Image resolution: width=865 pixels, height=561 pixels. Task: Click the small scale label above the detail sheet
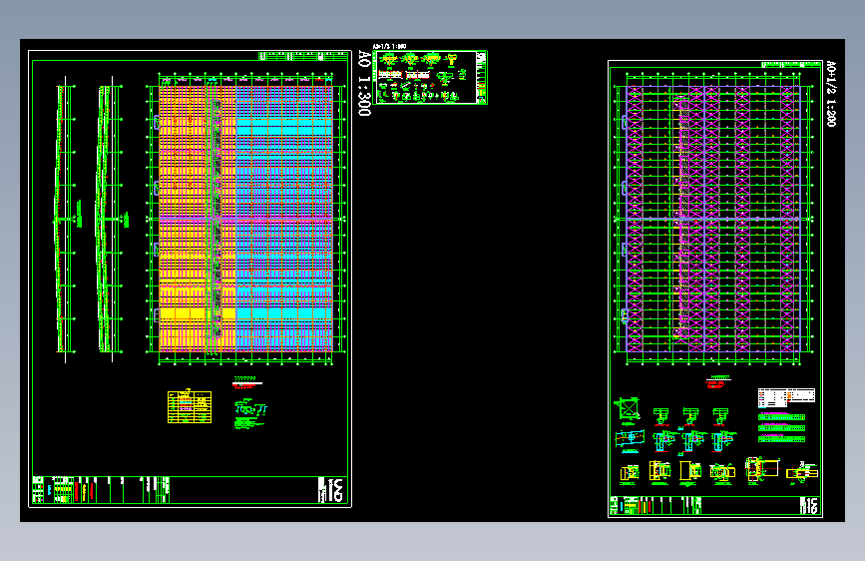coord(389,46)
